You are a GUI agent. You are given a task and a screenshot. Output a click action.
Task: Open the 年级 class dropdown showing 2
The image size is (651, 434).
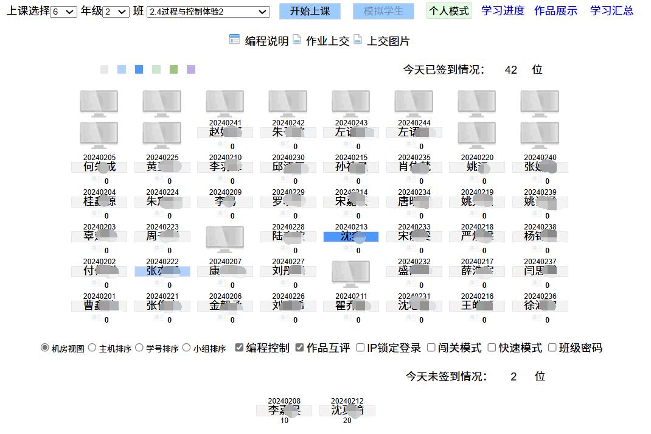coord(116,12)
